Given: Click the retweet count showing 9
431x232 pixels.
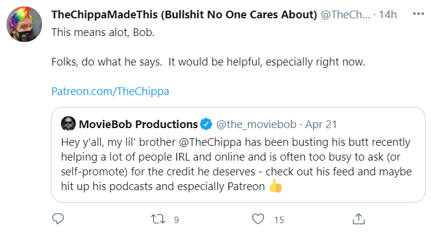Looking at the screenshot, I should point(176,220).
